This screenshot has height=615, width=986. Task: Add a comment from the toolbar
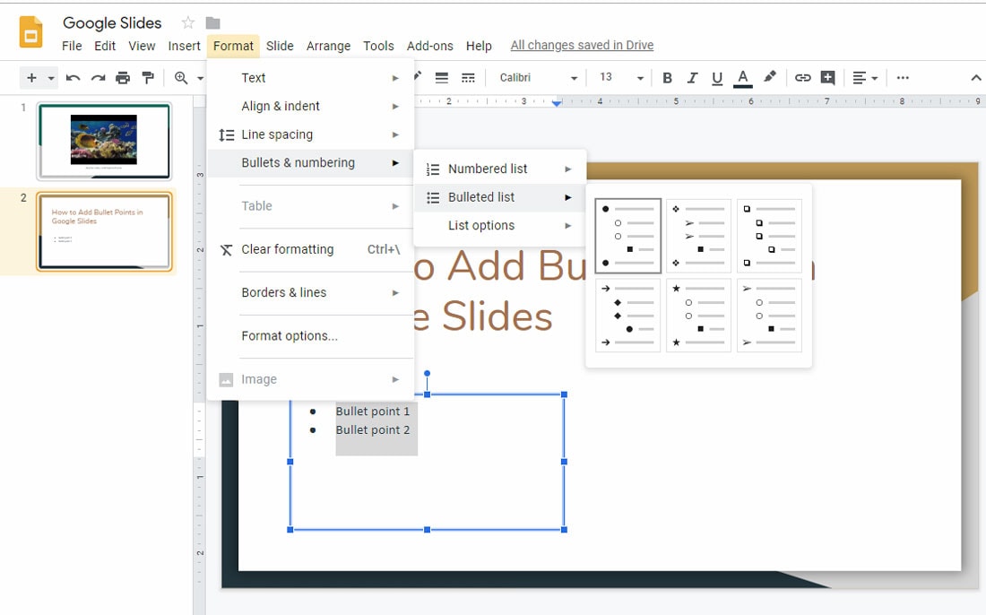pos(828,78)
